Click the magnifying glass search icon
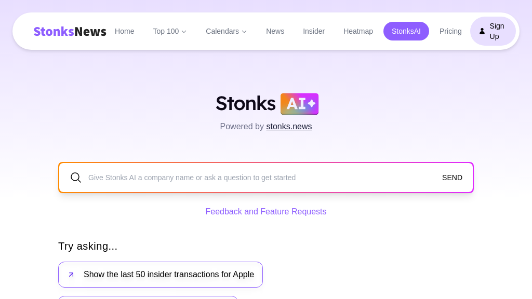Screen dimensions: 532x299 (76, 178)
